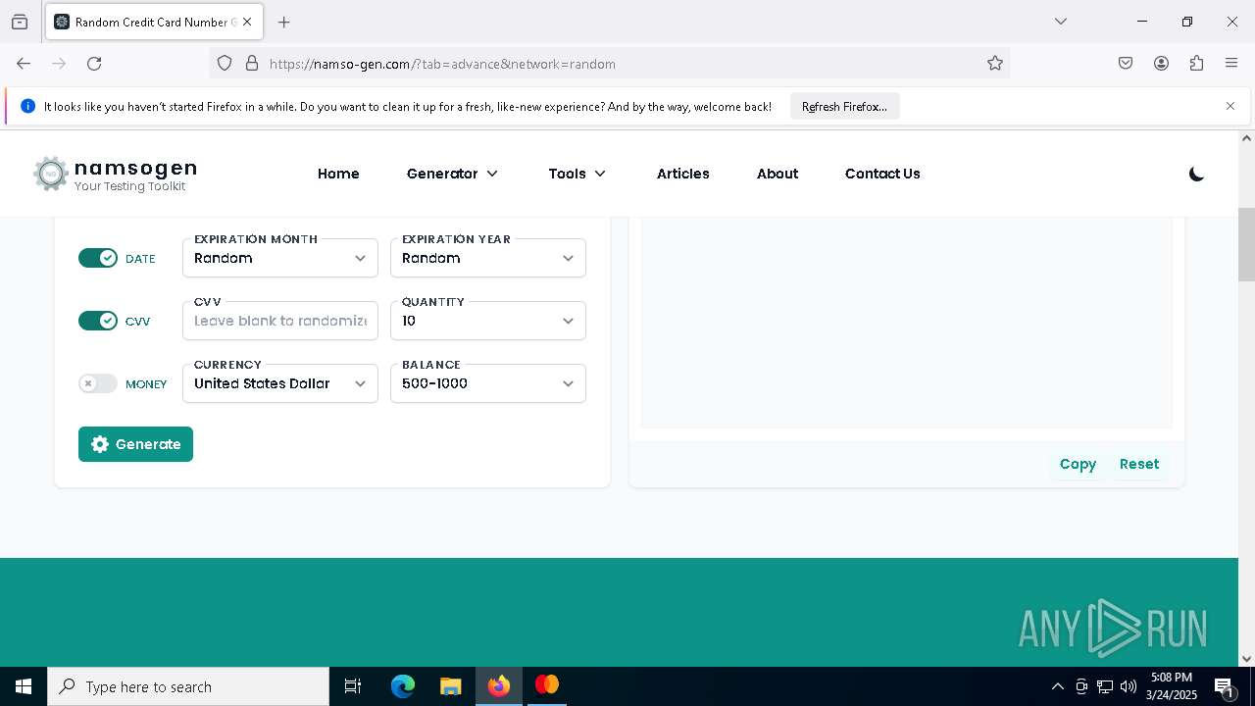The image size is (1255, 706).
Task: Open the red-orange circles taskbar app
Action: (x=546, y=685)
